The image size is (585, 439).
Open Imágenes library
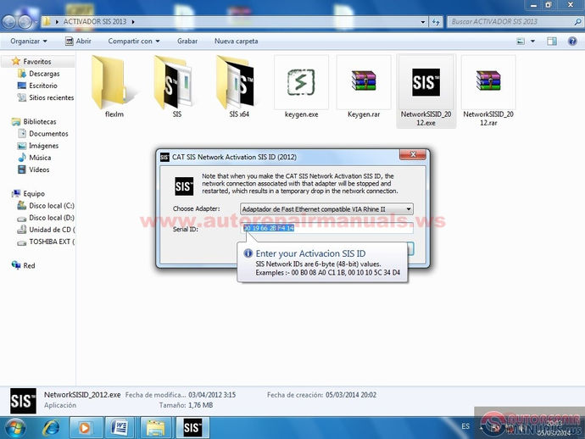[43, 146]
